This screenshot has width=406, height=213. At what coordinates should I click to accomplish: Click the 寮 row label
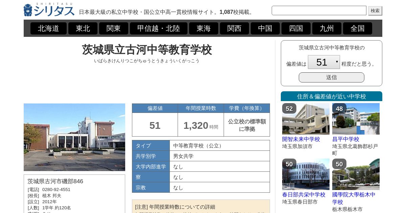click(x=151, y=177)
